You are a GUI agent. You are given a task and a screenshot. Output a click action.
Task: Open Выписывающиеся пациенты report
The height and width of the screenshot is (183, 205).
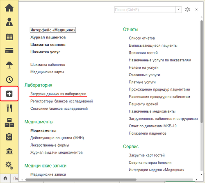pyautogui.click(x=153, y=45)
